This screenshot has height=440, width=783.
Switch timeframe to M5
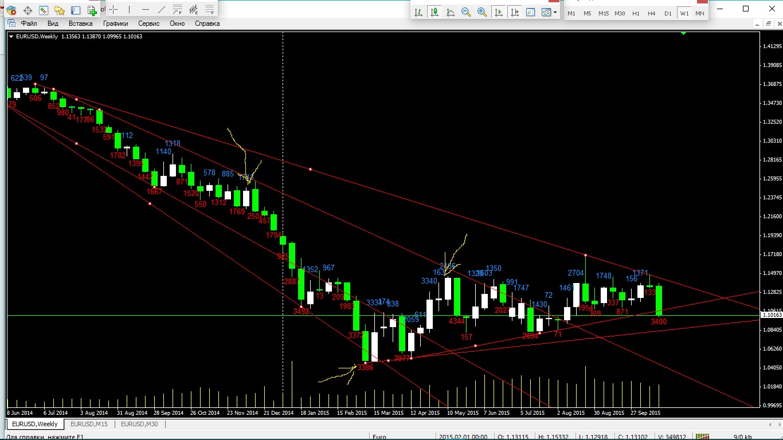coord(588,13)
